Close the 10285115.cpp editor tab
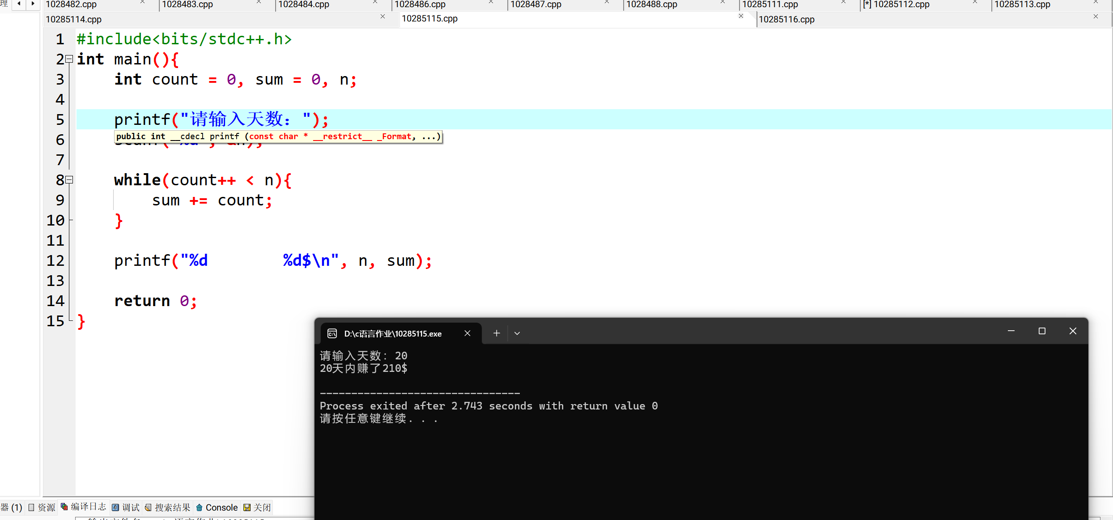The image size is (1113, 520). click(x=741, y=16)
